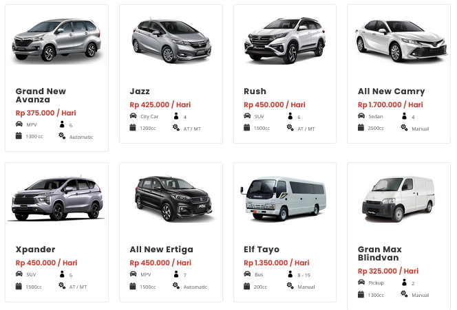Screen dimensions: 457x310
Task: Click the Rp 1.700.000 / Hari Camry price
Action: pos(390,104)
